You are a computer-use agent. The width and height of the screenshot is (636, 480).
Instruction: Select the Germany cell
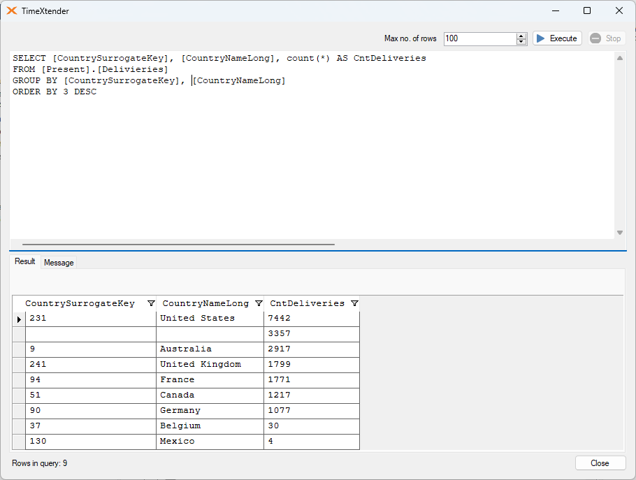[x=210, y=411]
